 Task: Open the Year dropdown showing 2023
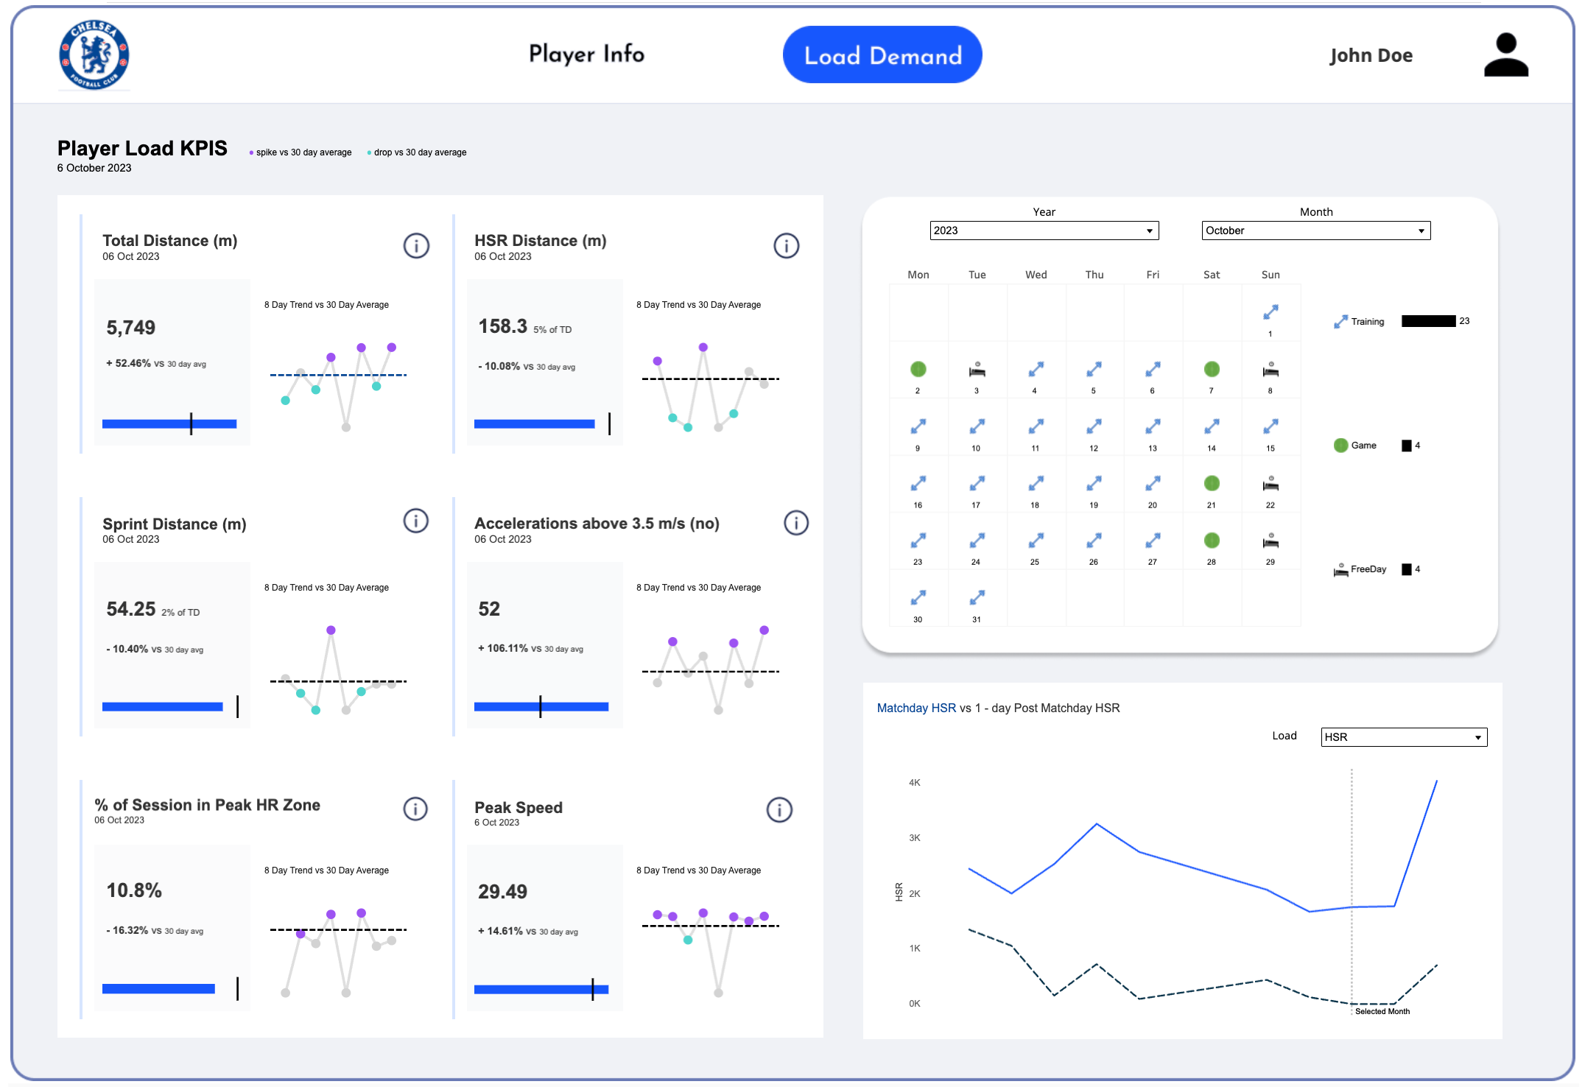[1044, 231]
